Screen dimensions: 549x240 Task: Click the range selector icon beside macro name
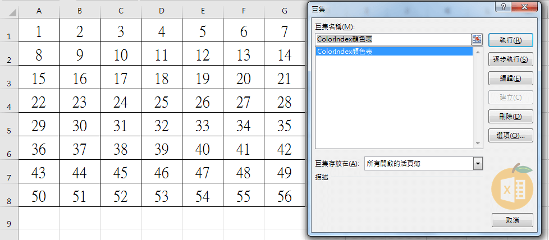477,39
